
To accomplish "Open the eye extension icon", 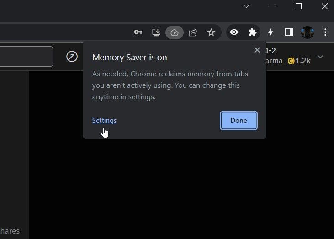I will (x=234, y=32).
